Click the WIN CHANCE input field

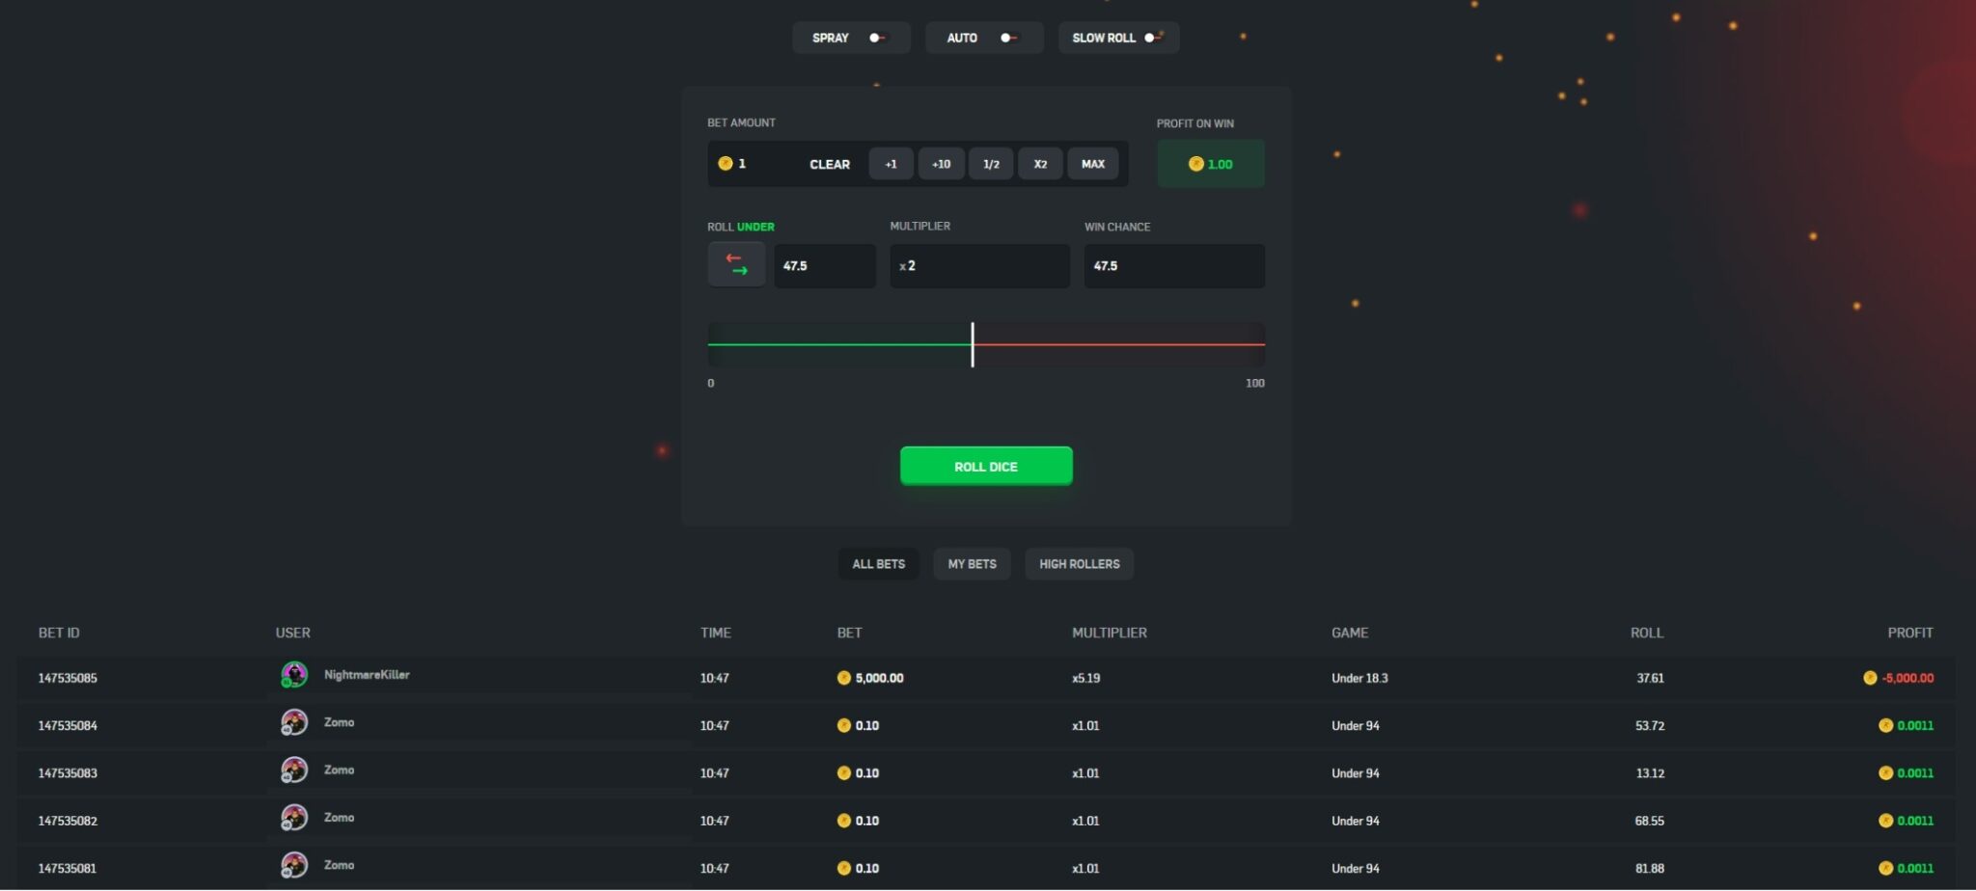pyautogui.click(x=1173, y=265)
